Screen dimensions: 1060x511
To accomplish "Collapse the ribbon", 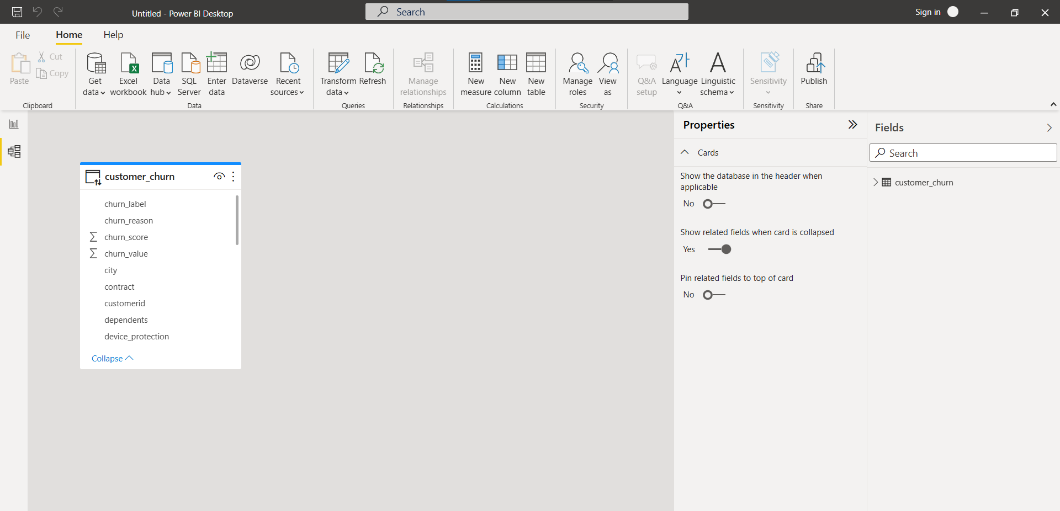I will point(1053,104).
